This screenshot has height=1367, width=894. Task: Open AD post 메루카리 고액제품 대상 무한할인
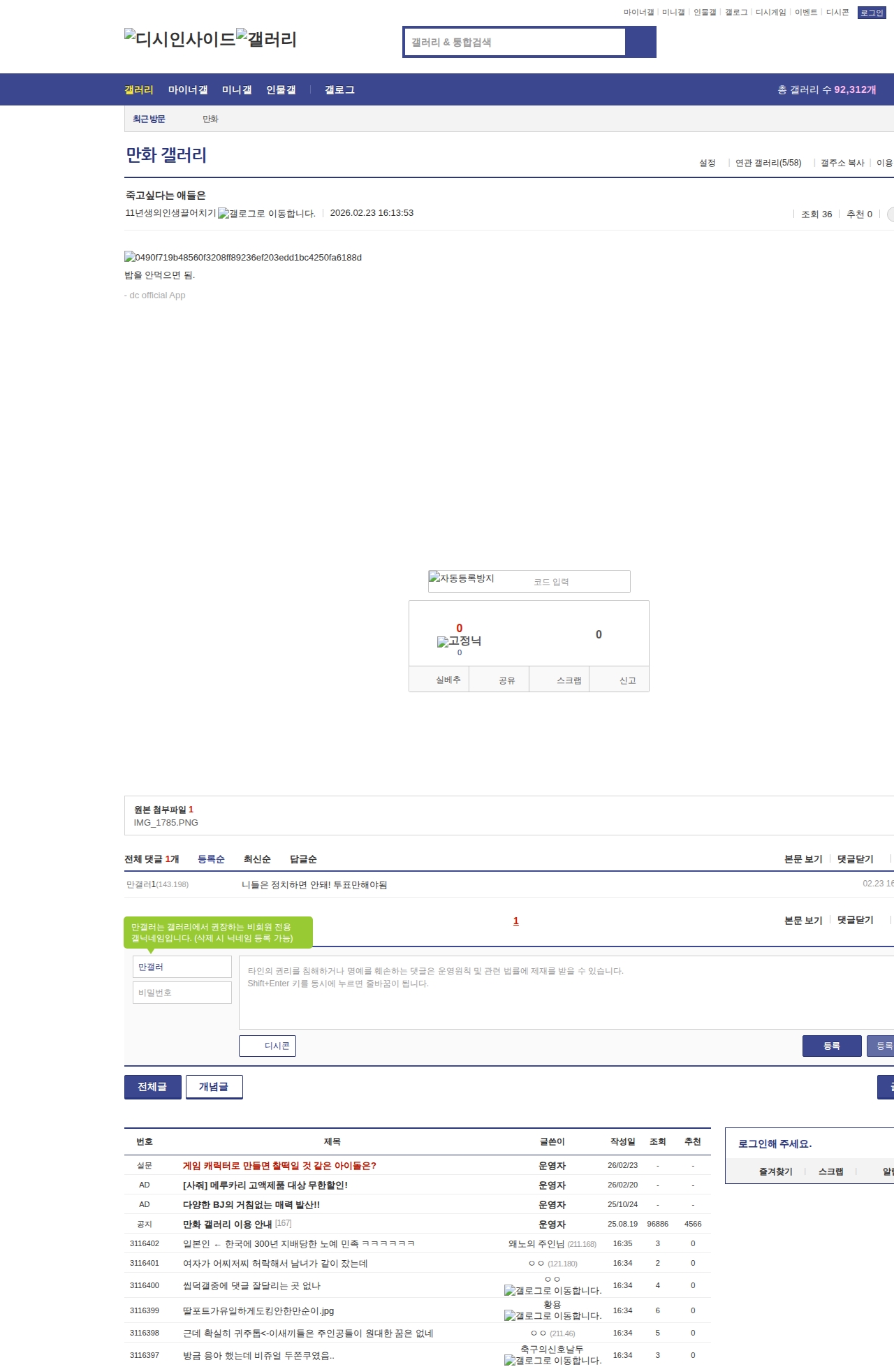coord(265,1185)
